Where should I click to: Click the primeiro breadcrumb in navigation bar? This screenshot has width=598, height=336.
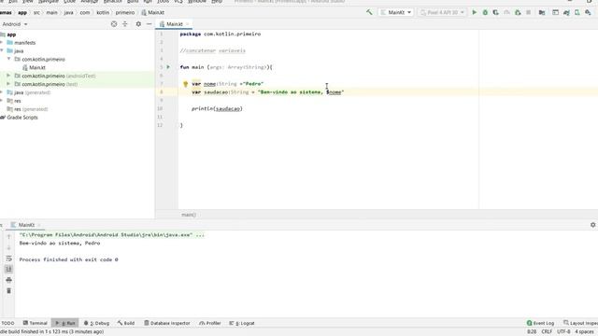point(125,12)
